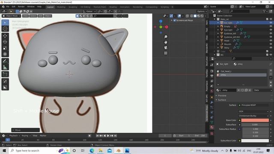Screen dimensions: 274x154
Task: Toggle camera view icon in viewport
Action: [166, 47]
